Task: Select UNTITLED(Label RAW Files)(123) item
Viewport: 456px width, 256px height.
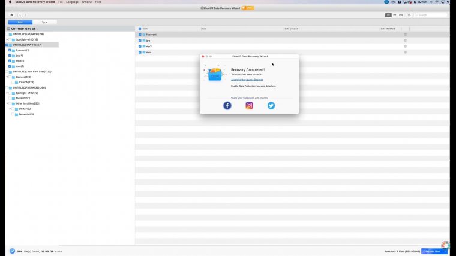Action: 32,71
